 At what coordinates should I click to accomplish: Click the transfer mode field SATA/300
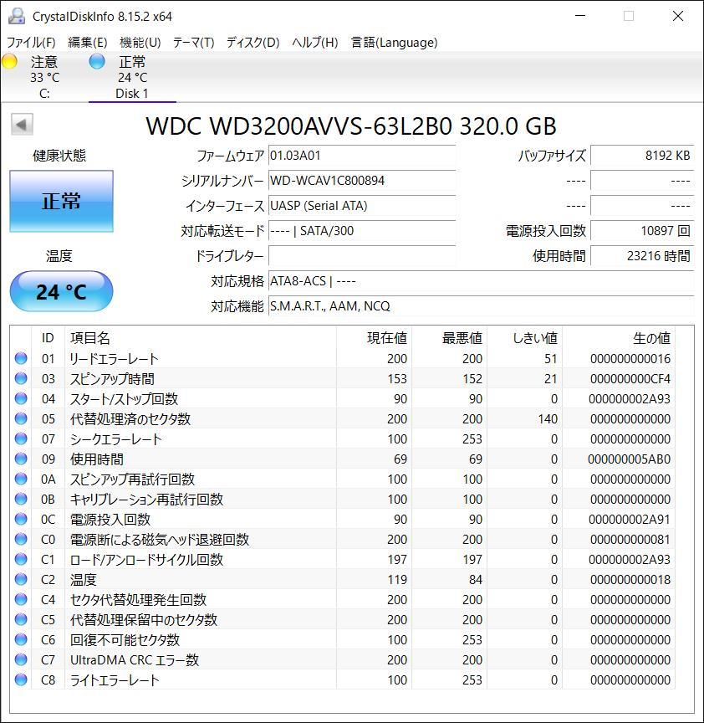pos(362,231)
